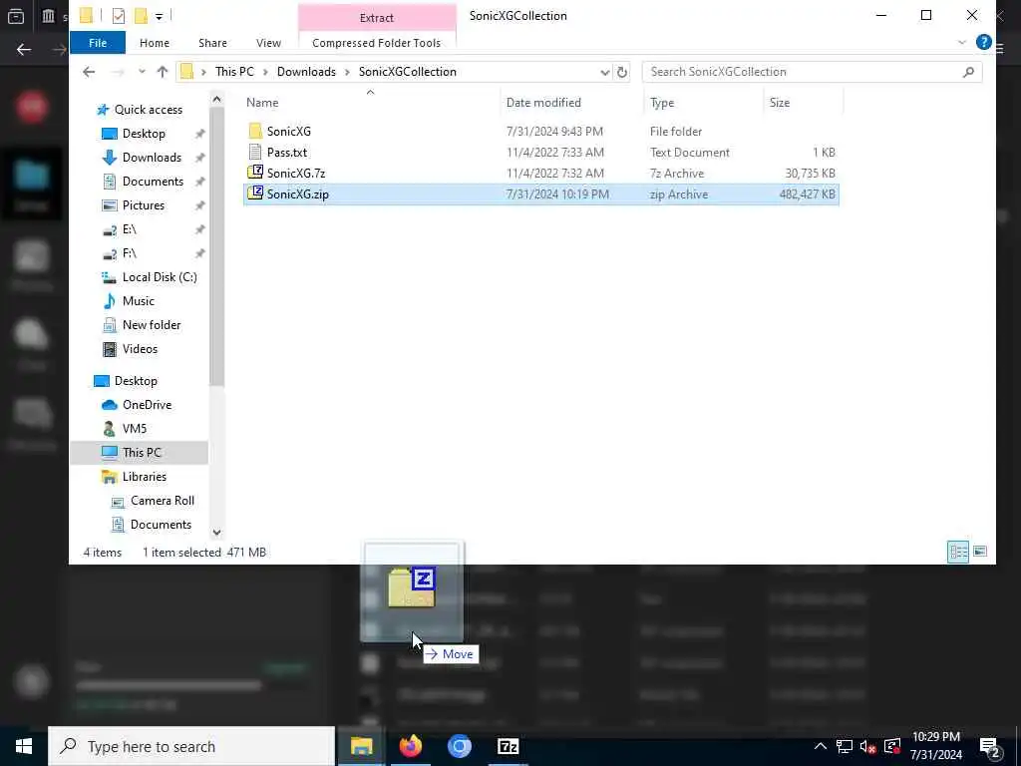
Task: Open Videos folder in navigation pane
Action: click(x=140, y=348)
